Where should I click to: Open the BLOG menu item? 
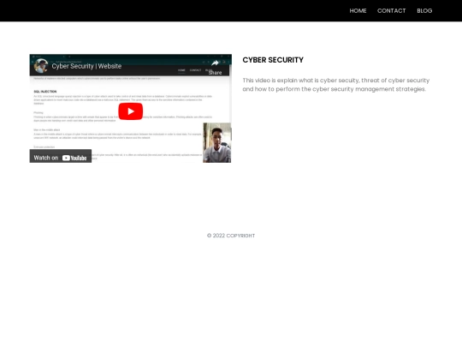click(x=424, y=11)
